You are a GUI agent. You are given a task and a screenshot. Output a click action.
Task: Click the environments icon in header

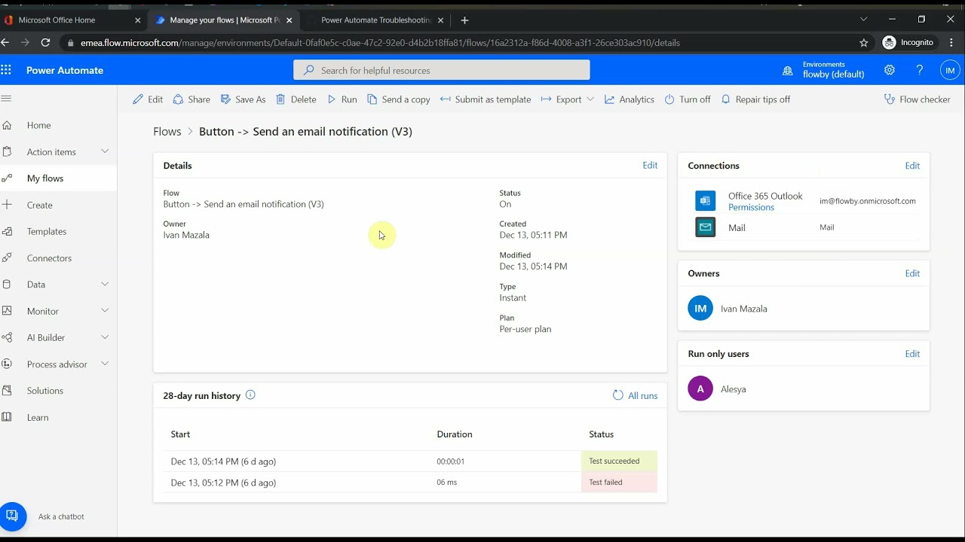(x=788, y=71)
